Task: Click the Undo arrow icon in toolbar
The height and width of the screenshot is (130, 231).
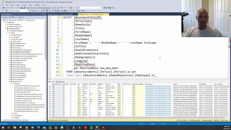Action: point(61,8)
